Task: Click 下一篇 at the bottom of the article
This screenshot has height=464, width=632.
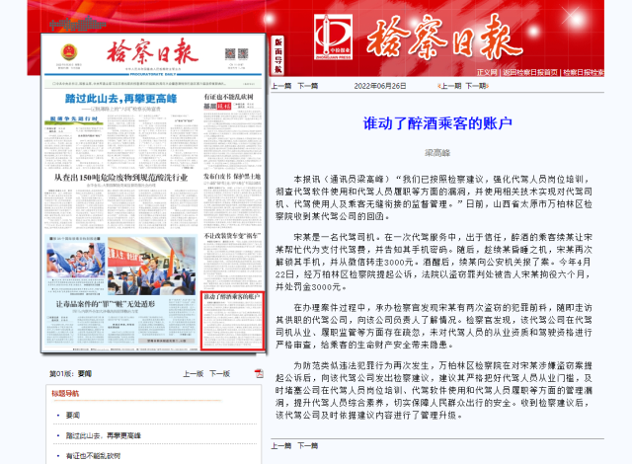Action: [x=308, y=445]
